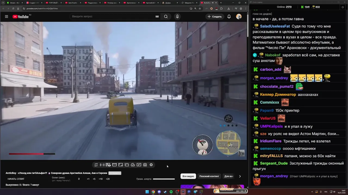Screen dimensions: 348x195
Task: Click username Nabokof in chat
Action: click(x=273, y=55)
